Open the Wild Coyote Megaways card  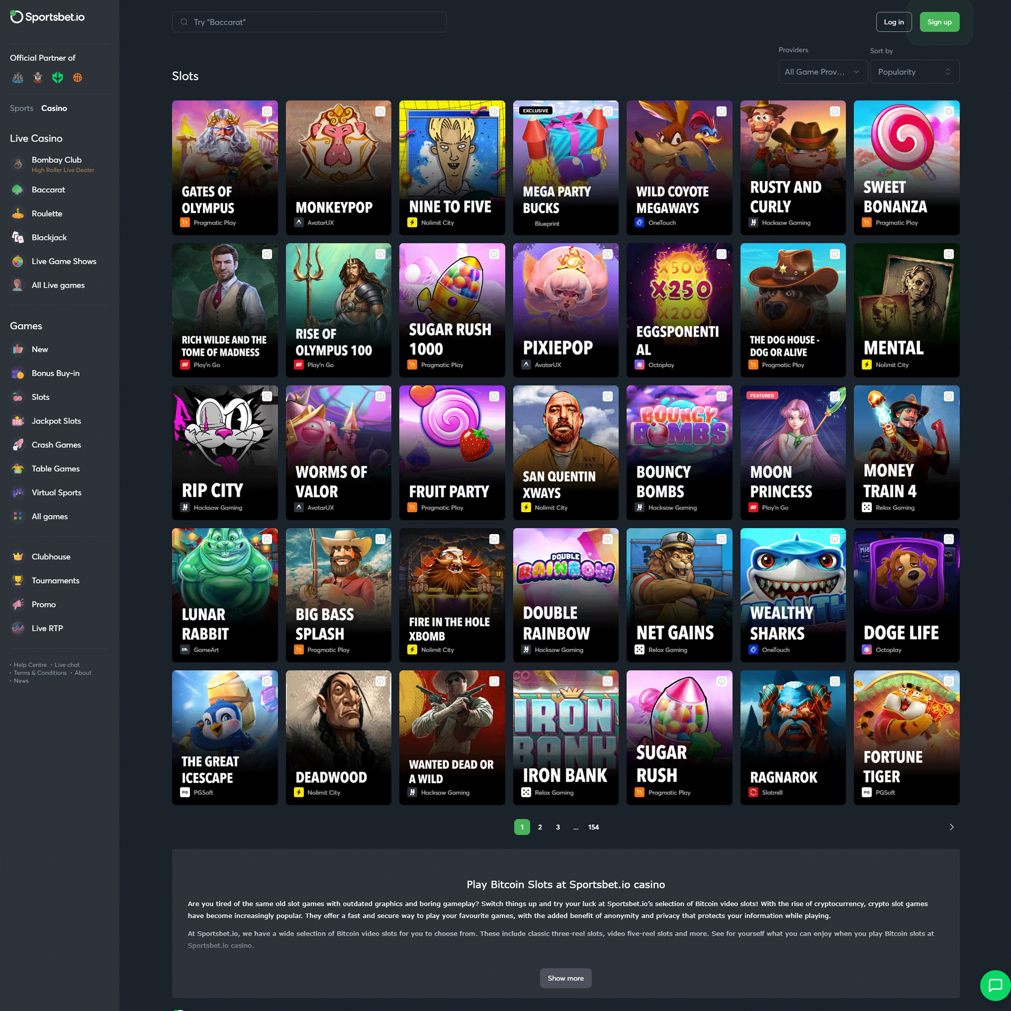[679, 167]
